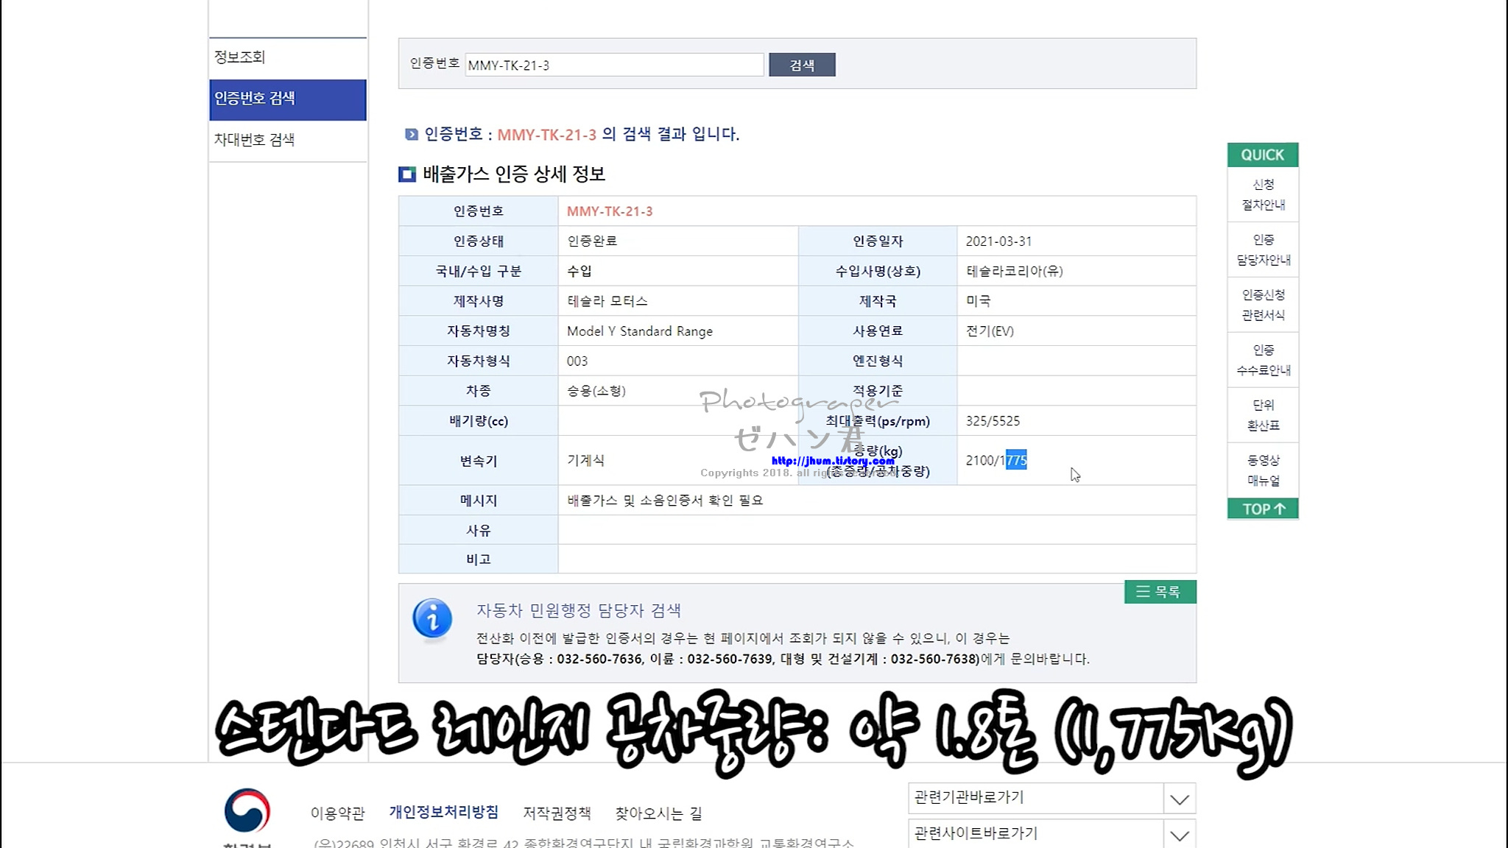Click the 목록 list button
Image resolution: width=1508 pixels, height=848 pixels.
(x=1160, y=592)
